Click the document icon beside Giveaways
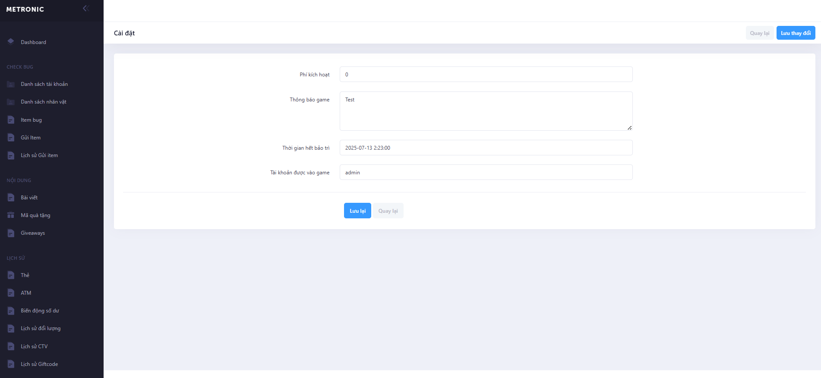821x378 pixels. (x=11, y=233)
